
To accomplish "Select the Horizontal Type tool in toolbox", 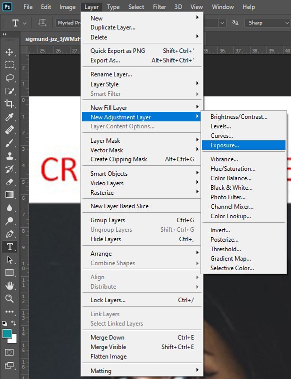I will pos(9,247).
